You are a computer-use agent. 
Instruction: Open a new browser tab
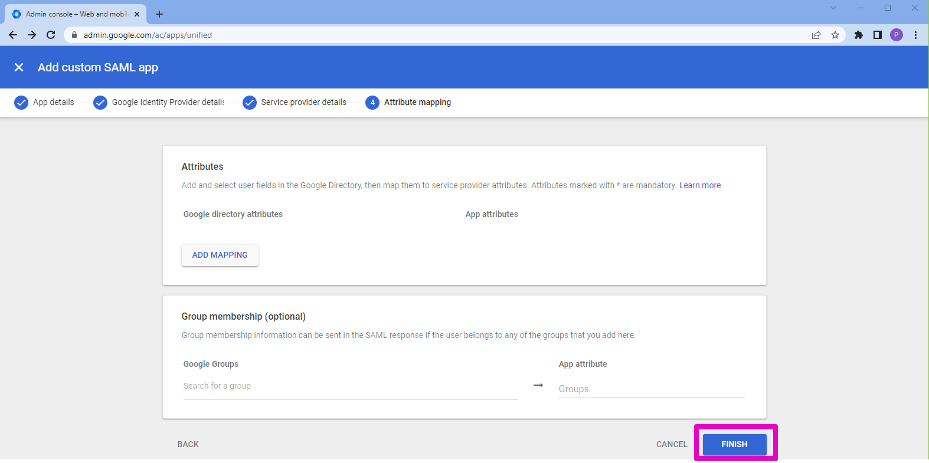coord(159,14)
